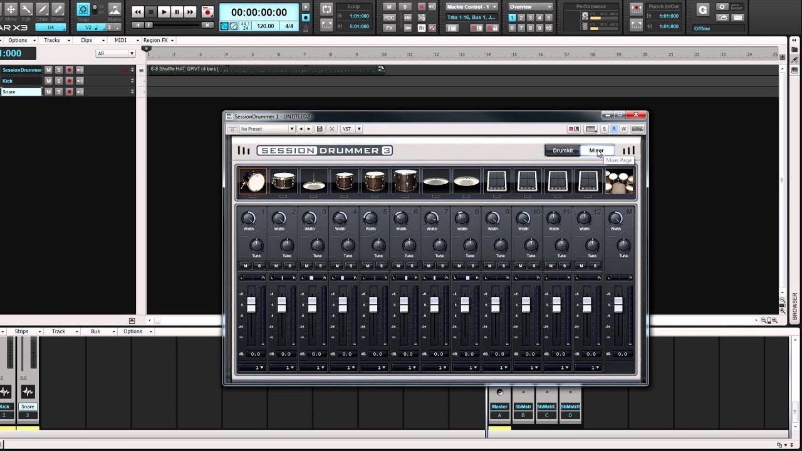Select the kick drum pad thumbnail
This screenshot has height=451, width=802.
click(x=253, y=182)
